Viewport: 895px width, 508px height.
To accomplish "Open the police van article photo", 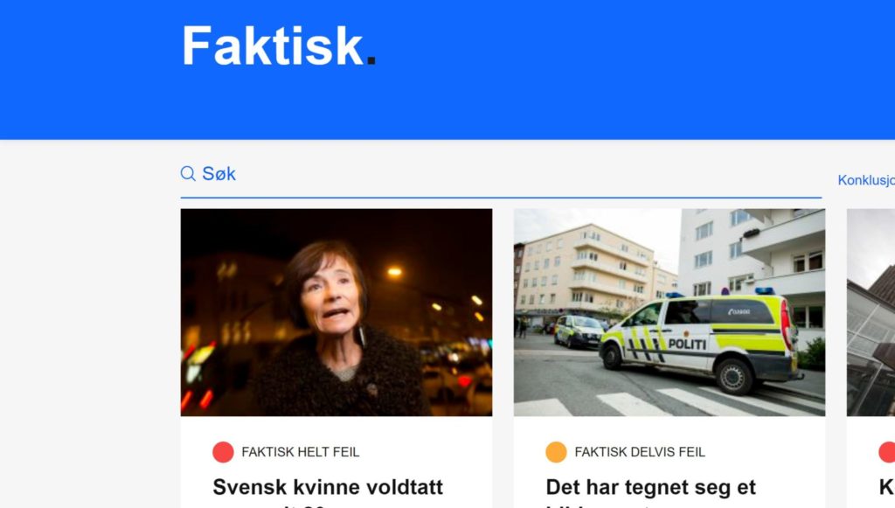I will tap(669, 312).
